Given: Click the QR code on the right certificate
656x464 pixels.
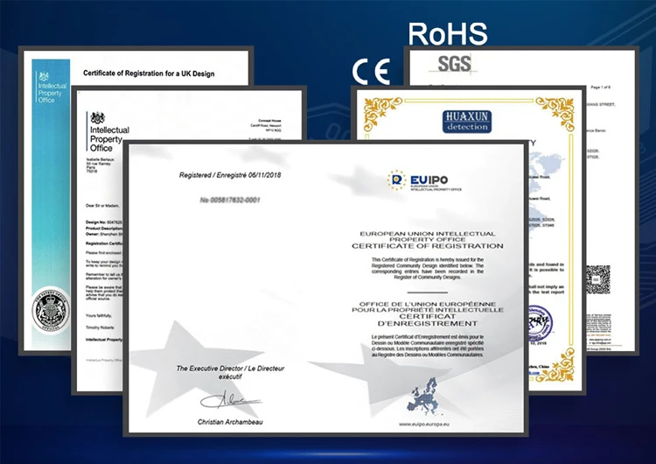Looking at the screenshot, I should point(599,278).
